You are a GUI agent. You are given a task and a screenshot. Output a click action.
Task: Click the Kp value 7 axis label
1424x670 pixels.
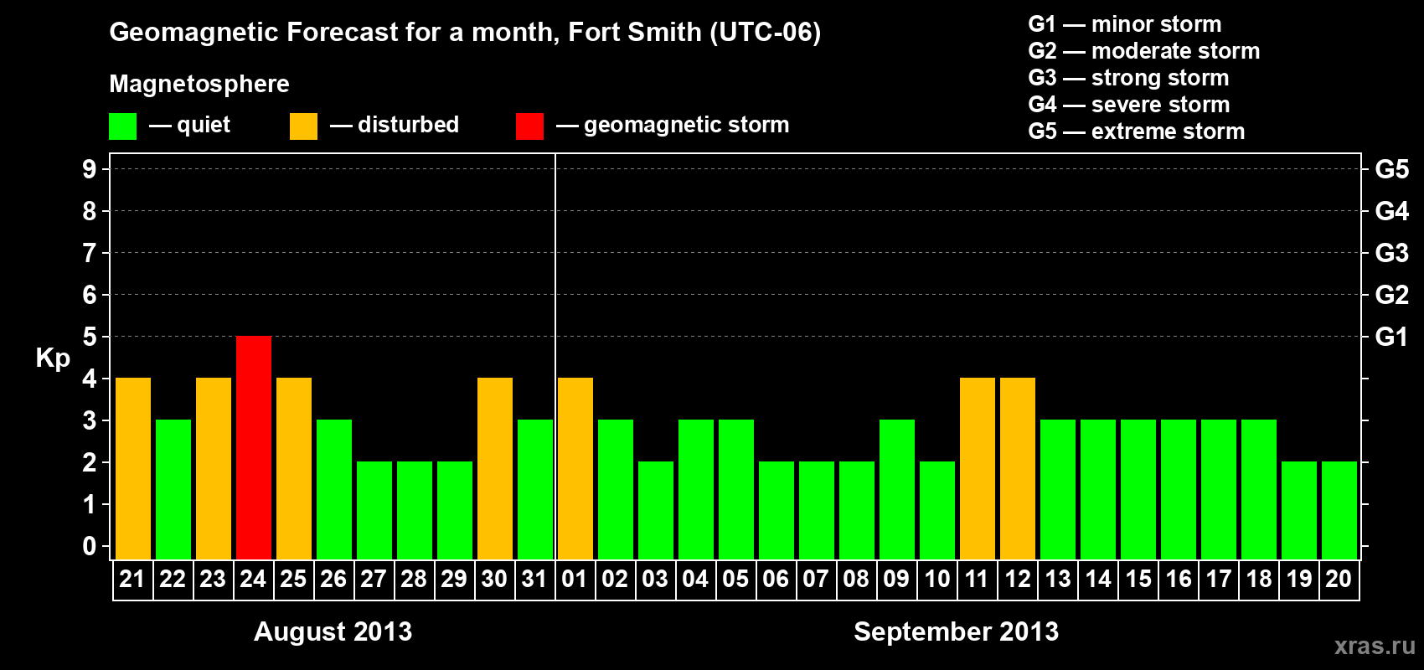click(90, 253)
